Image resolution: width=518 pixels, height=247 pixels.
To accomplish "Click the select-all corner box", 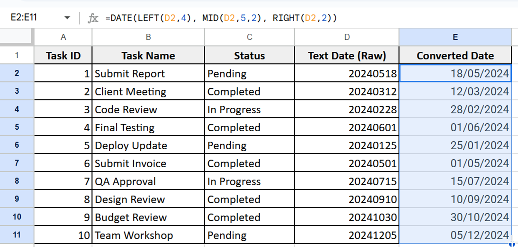I will pos(16,37).
